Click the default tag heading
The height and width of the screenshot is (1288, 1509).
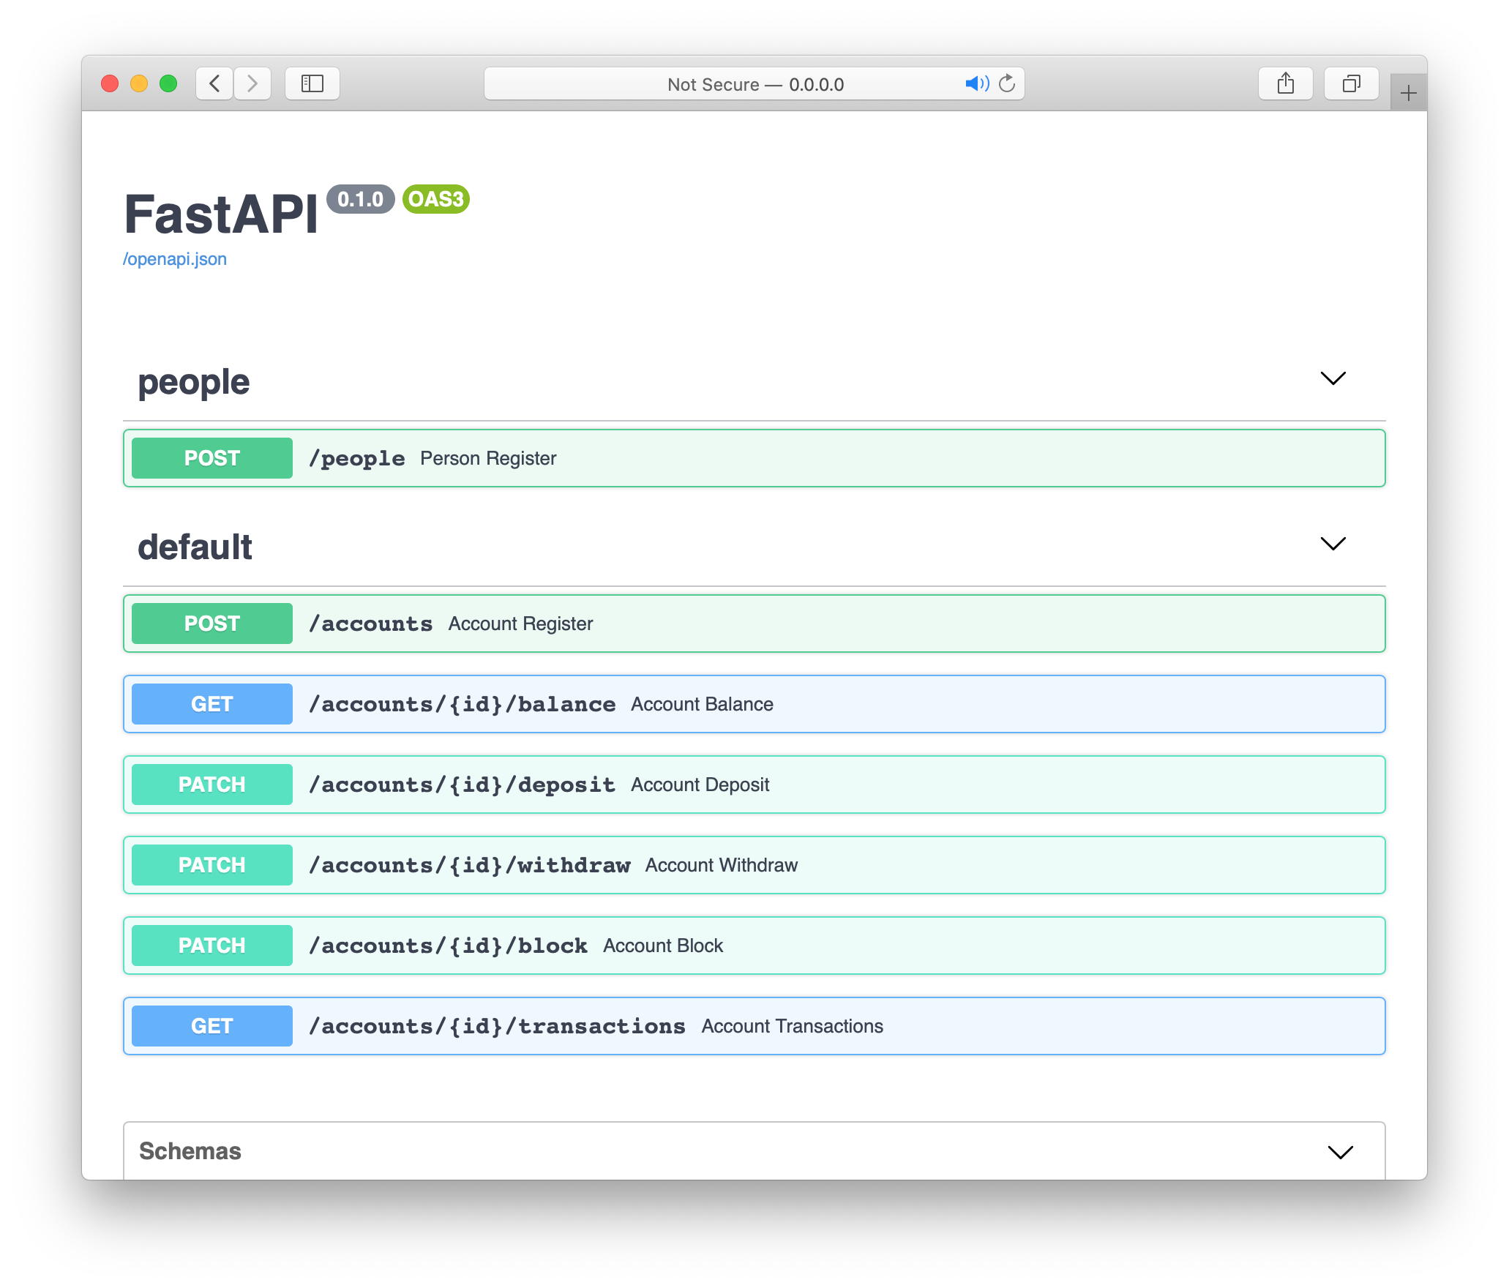click(195, 547)
